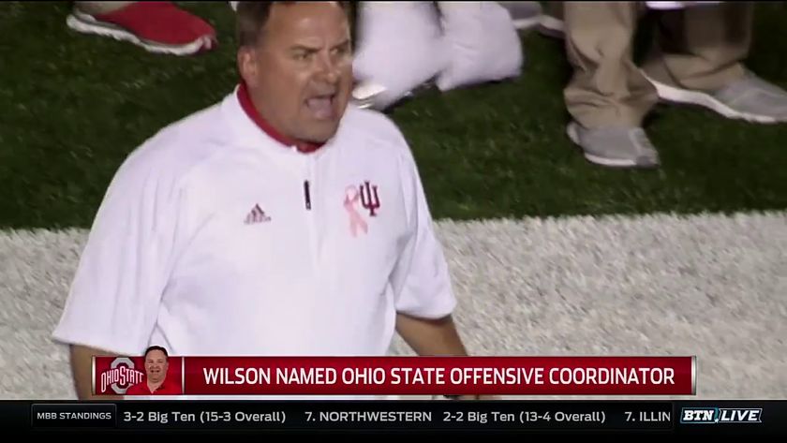Click the 2-2 Big Ten (13-4 Overall) record
Image resolution: width=787 pixels, height=443 pixels.
524,417
